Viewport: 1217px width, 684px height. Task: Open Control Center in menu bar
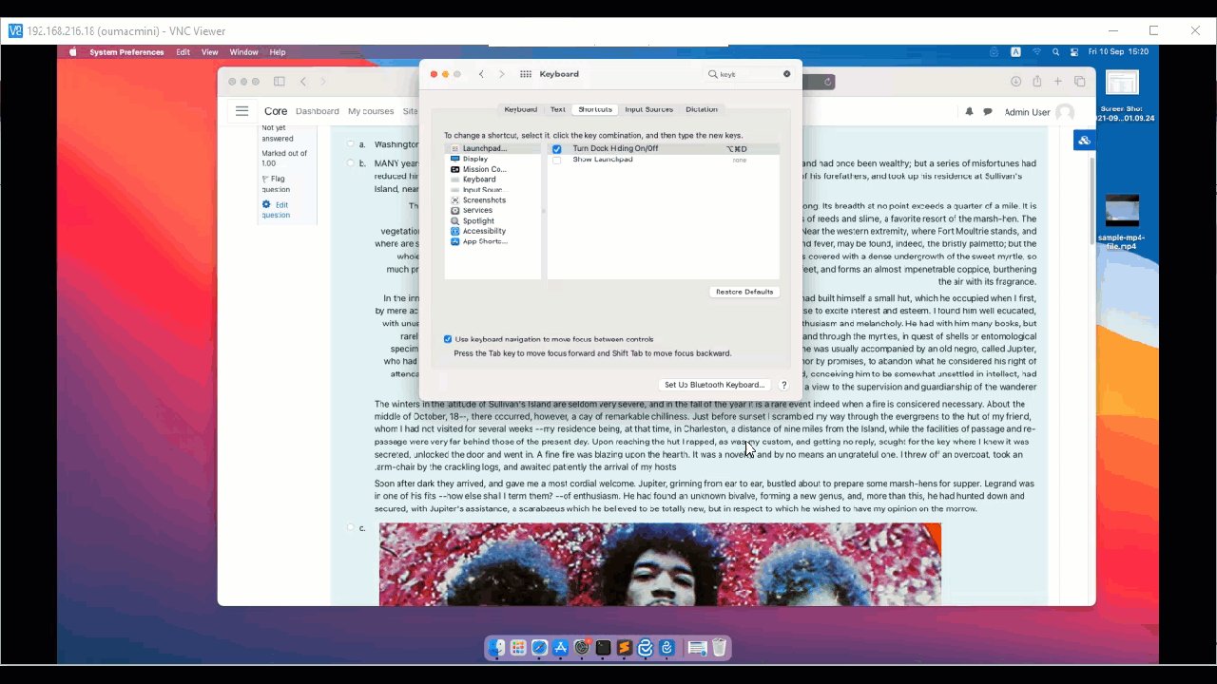(x=1074, y=52)
